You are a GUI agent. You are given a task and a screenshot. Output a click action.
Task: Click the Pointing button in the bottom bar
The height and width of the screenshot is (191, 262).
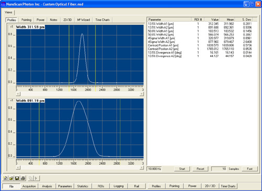pos(174,186)
